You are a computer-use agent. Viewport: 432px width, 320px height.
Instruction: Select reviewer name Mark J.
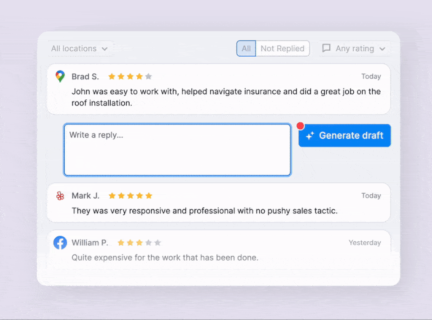pos(85,196)
